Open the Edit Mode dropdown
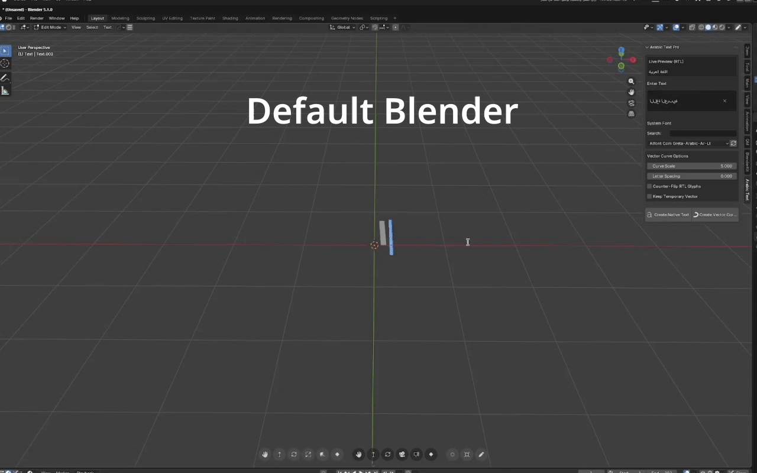Screen dimensions: 757x473 point(50,27)
